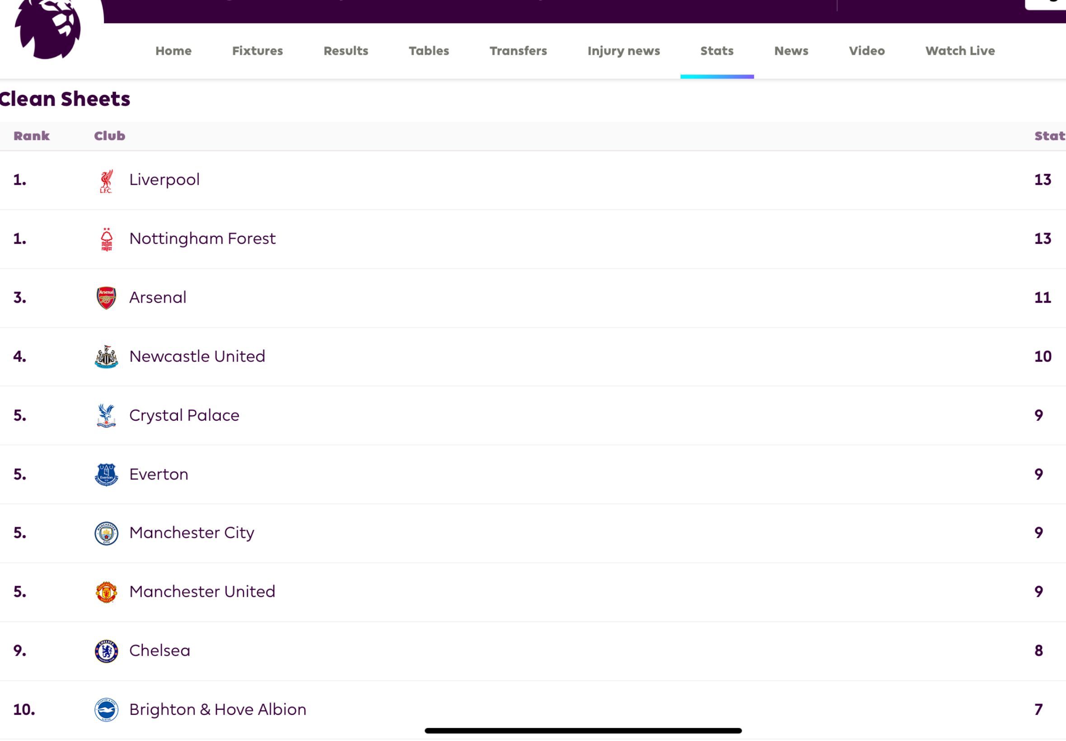This screenshot has width=1066, height=741.
Task: Click the Liverpool club crest
Action: pyautogui.click(x=106, y=181)
